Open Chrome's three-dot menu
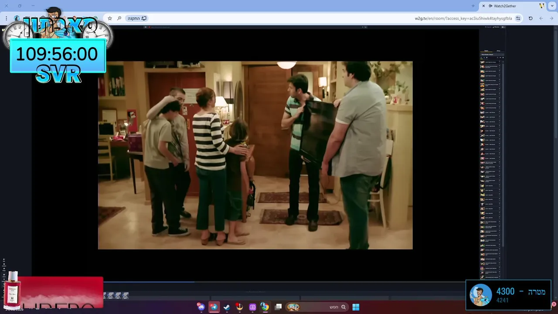 click(x=6, y=18)
